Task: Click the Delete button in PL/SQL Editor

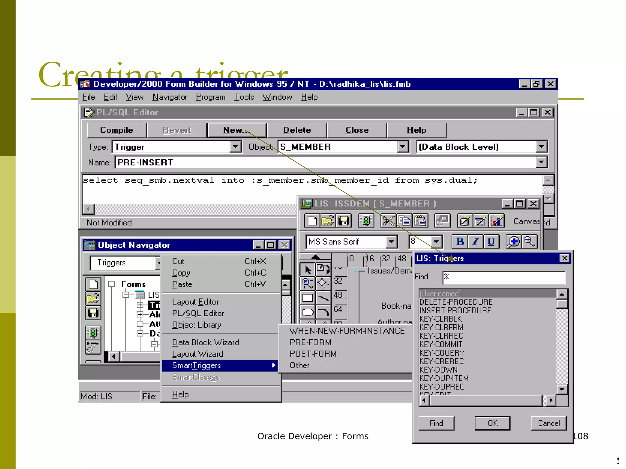Action: pos(296,130)
